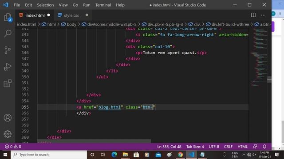284x159 pixels.
Task: Change encoding via UTF-8 status item
Action: click(214, 147)
